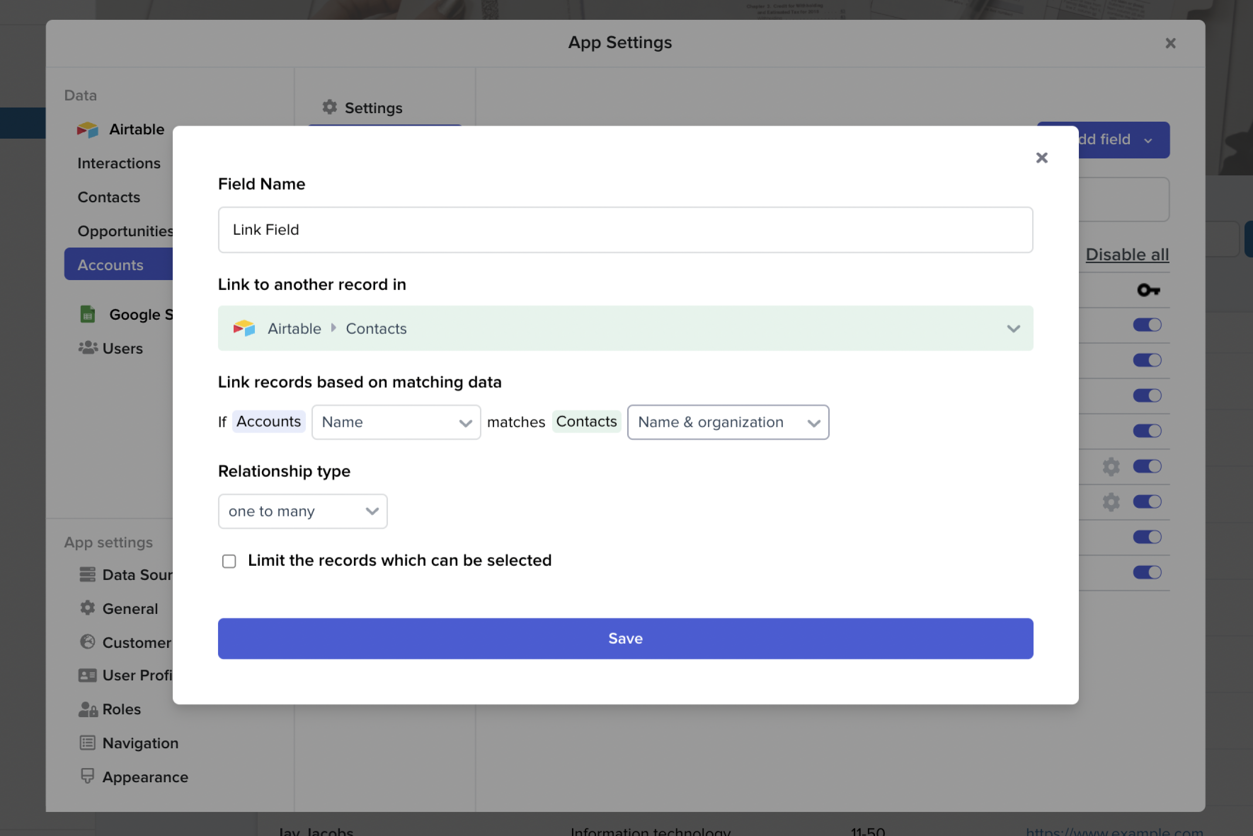The height and width of the screenshot is (836, 1253).
Task: Open Appearance via its paint icon
Action: (87, 776)
